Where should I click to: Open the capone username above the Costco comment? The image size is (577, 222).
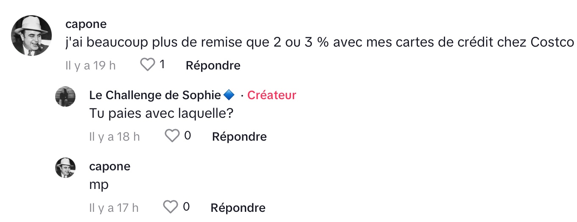pyautogui.click(x=86, y=24)
